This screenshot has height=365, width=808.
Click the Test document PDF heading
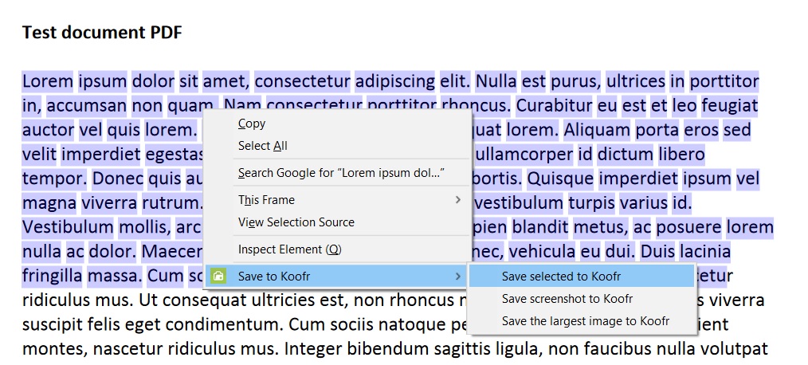point(102,33)
